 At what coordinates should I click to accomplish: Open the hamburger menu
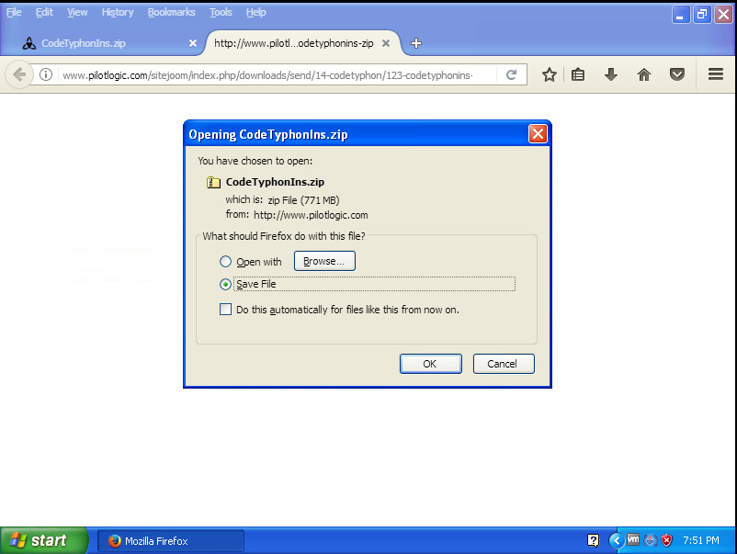(716, 75)
